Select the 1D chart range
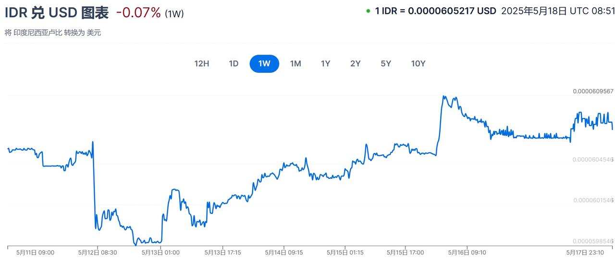Screen dimensions: 615x259 (x=234, y=64)
